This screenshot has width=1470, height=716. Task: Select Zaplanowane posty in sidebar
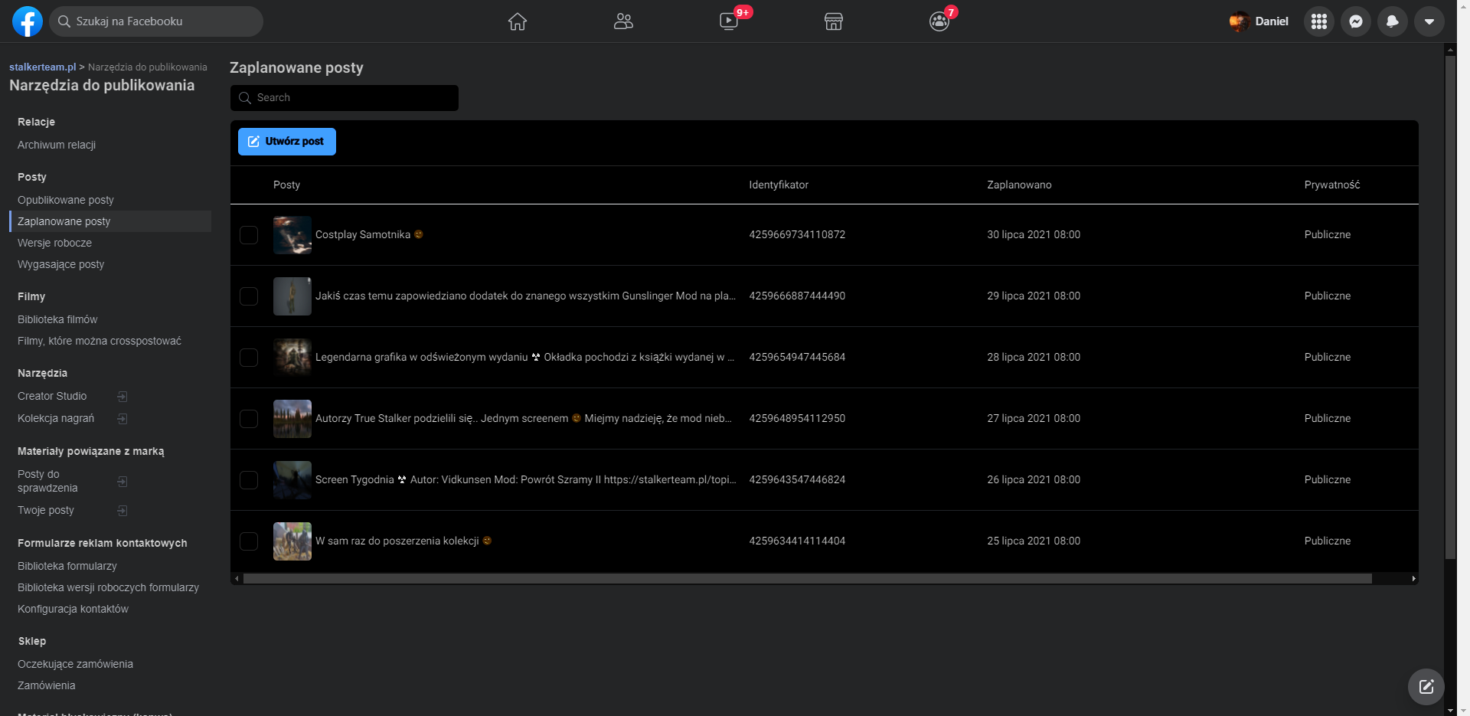pos(110,221)
